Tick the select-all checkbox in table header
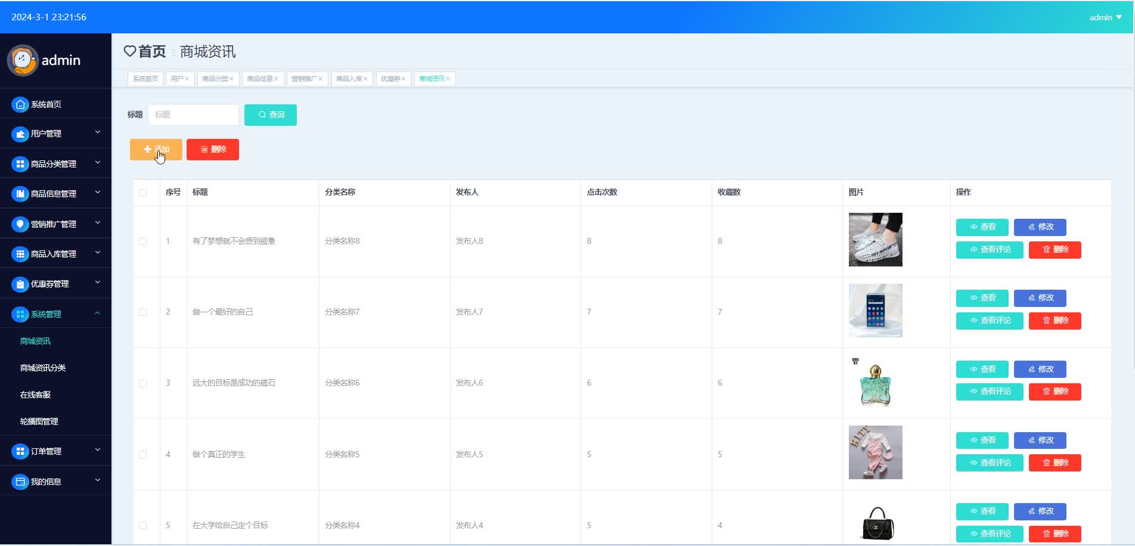This screenshot has height=546, width=1135. (142, 193)
